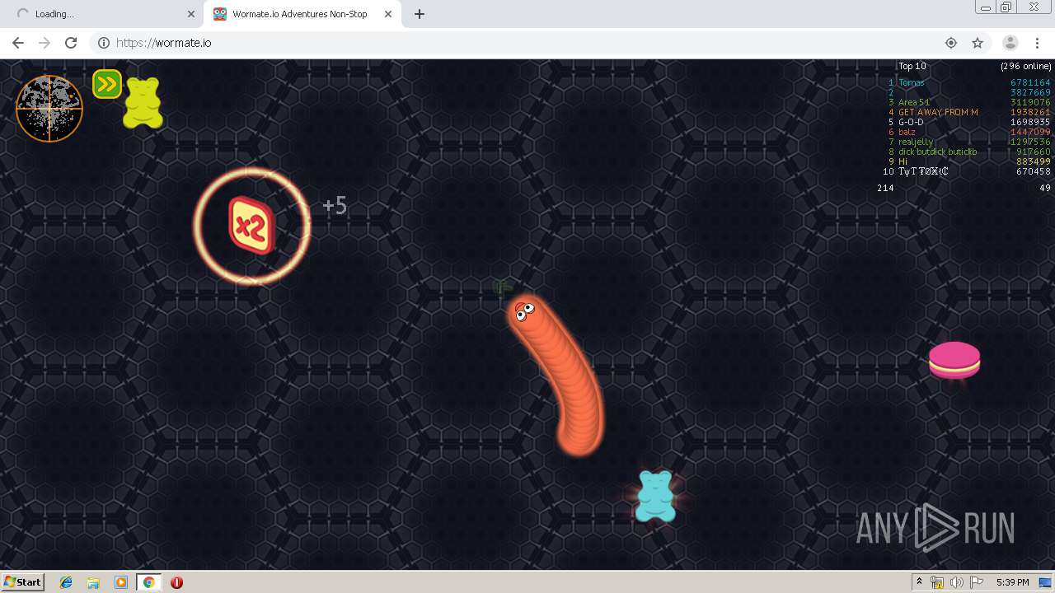
Task: Click the location access icon in address bar
Action: 951,43
